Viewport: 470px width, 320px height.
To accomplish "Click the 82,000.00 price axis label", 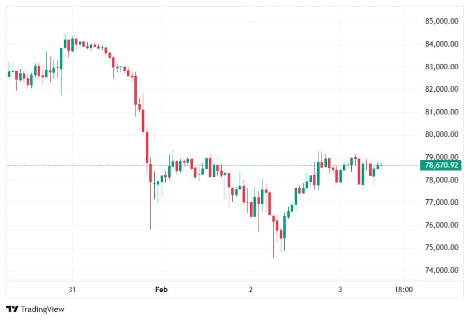I will (441, 89).
